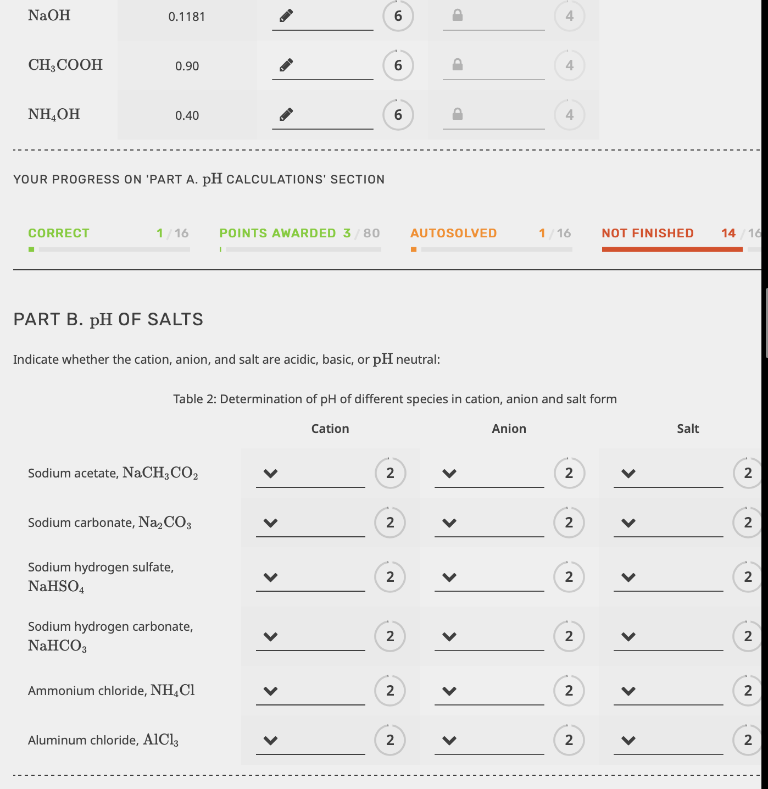Click the PART B. pH OF SALTS heading

(108, 319)
